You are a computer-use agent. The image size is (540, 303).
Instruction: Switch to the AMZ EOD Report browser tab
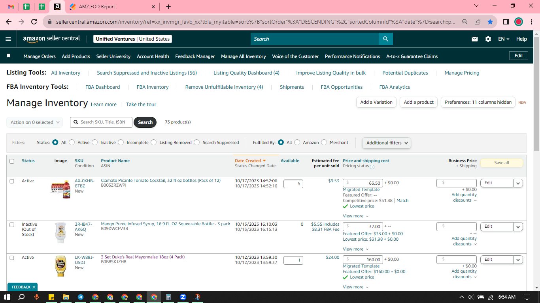click(112, 7)
